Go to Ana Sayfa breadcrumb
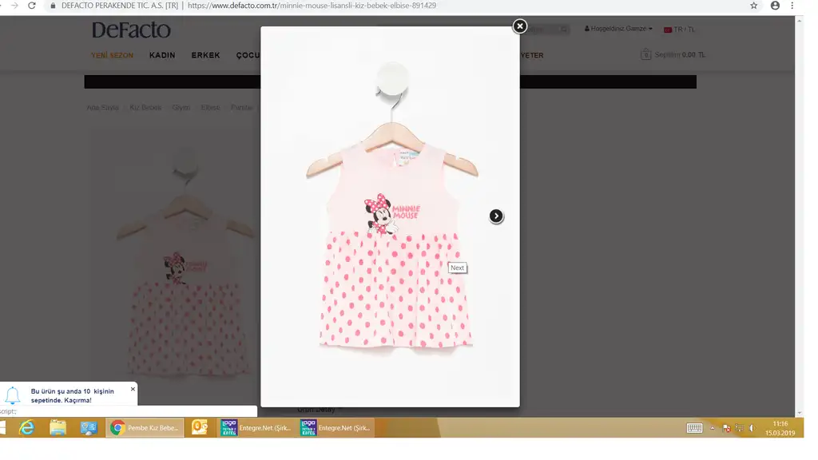Screen dimensions: 818x460 pos(102,108)
